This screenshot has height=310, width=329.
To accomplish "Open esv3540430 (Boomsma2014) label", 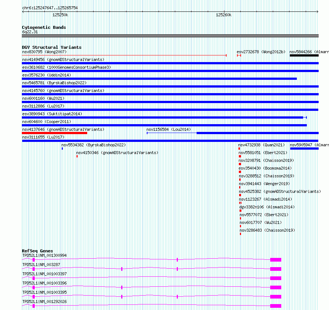I will point(265,168).
